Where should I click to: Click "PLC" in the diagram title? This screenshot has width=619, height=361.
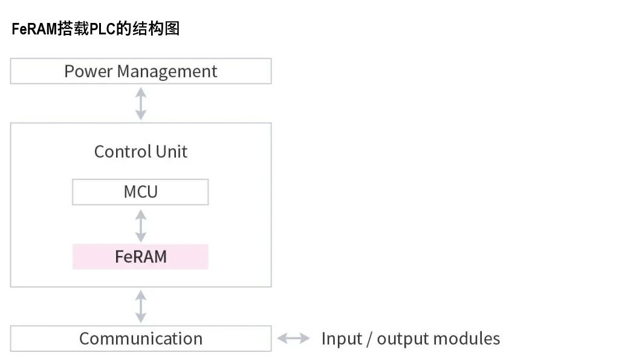[102, 29]
